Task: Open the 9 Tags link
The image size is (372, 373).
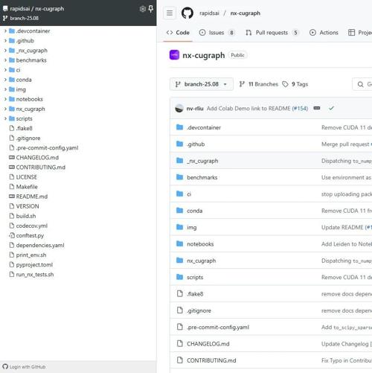Action: click(295, 84)
